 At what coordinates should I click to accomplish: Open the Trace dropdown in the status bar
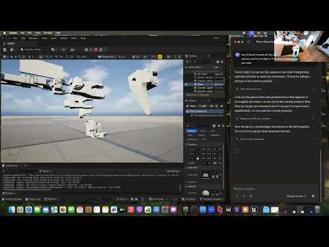(x=123, y=199)
